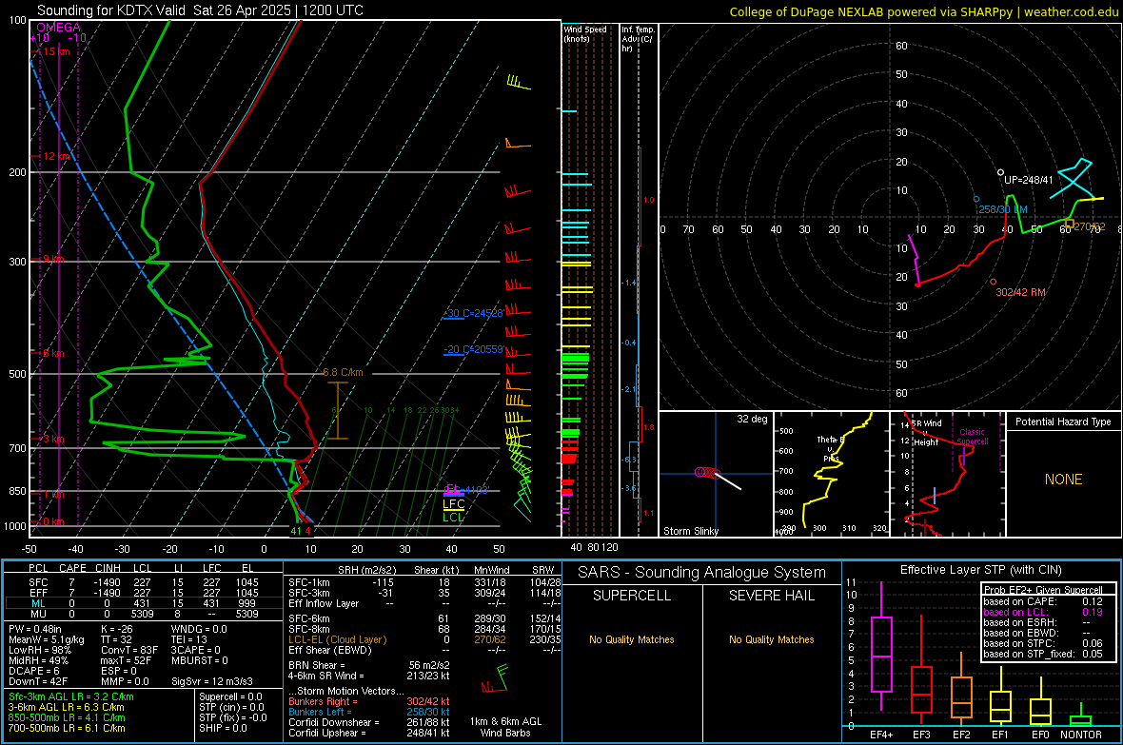This screenshot has height=745, width=1123.
Task: Click the 850-500mb LR = 4.1 C/km line
Action: click(67, 717)
